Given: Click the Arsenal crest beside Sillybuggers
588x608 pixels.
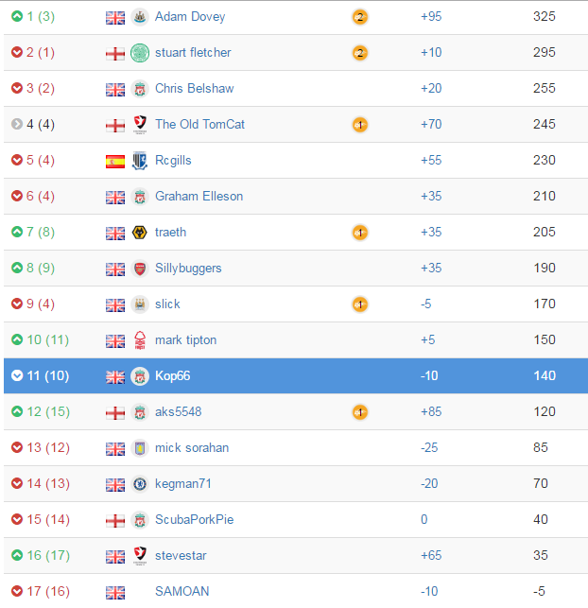Looking at the screenshot, I should pos(140,269).
